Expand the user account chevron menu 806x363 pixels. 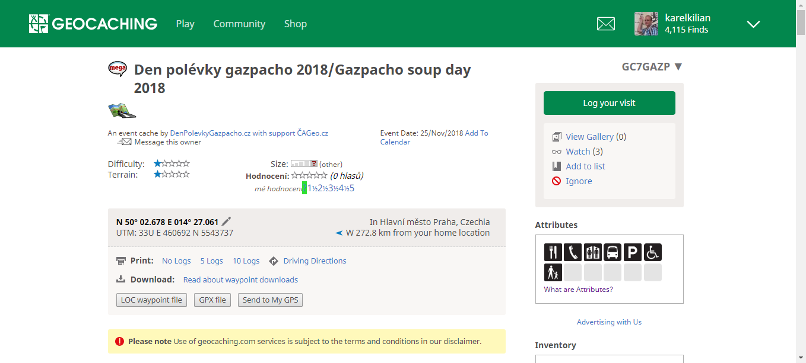(x=753, y=24)
